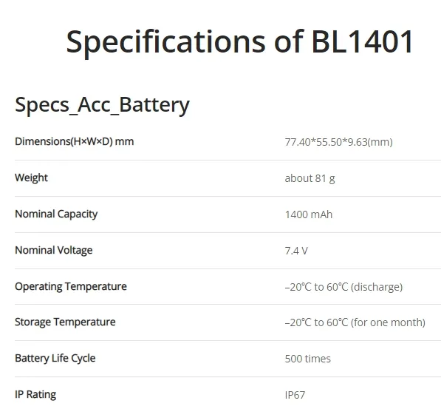441x409 pixels.
Task: Click the '(for one month)' storage temperature value
Action: click(388, 322)
